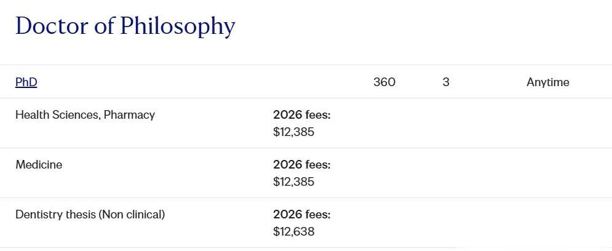The height and width of the screenshot is (251, 612).
Task: Select Dentistry thesis (Non clinical) label
Action: (90, 215)
